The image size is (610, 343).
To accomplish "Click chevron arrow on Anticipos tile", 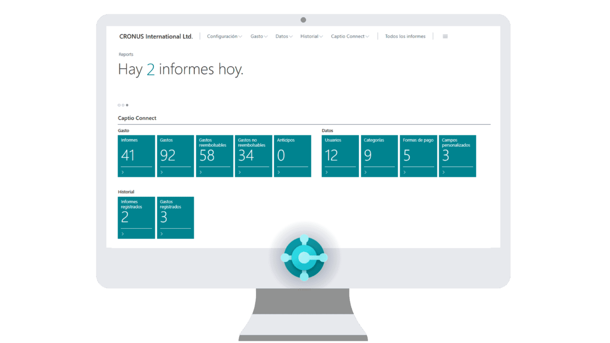I will click(x=279, y=172).
